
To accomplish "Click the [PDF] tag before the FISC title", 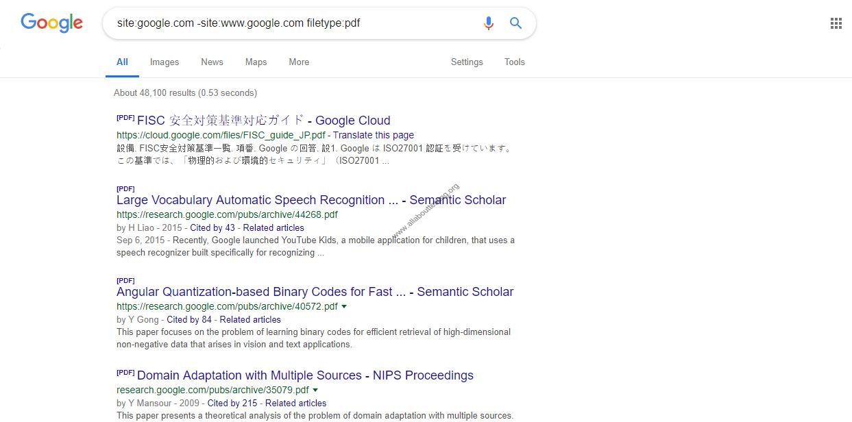I will (125, 117).
